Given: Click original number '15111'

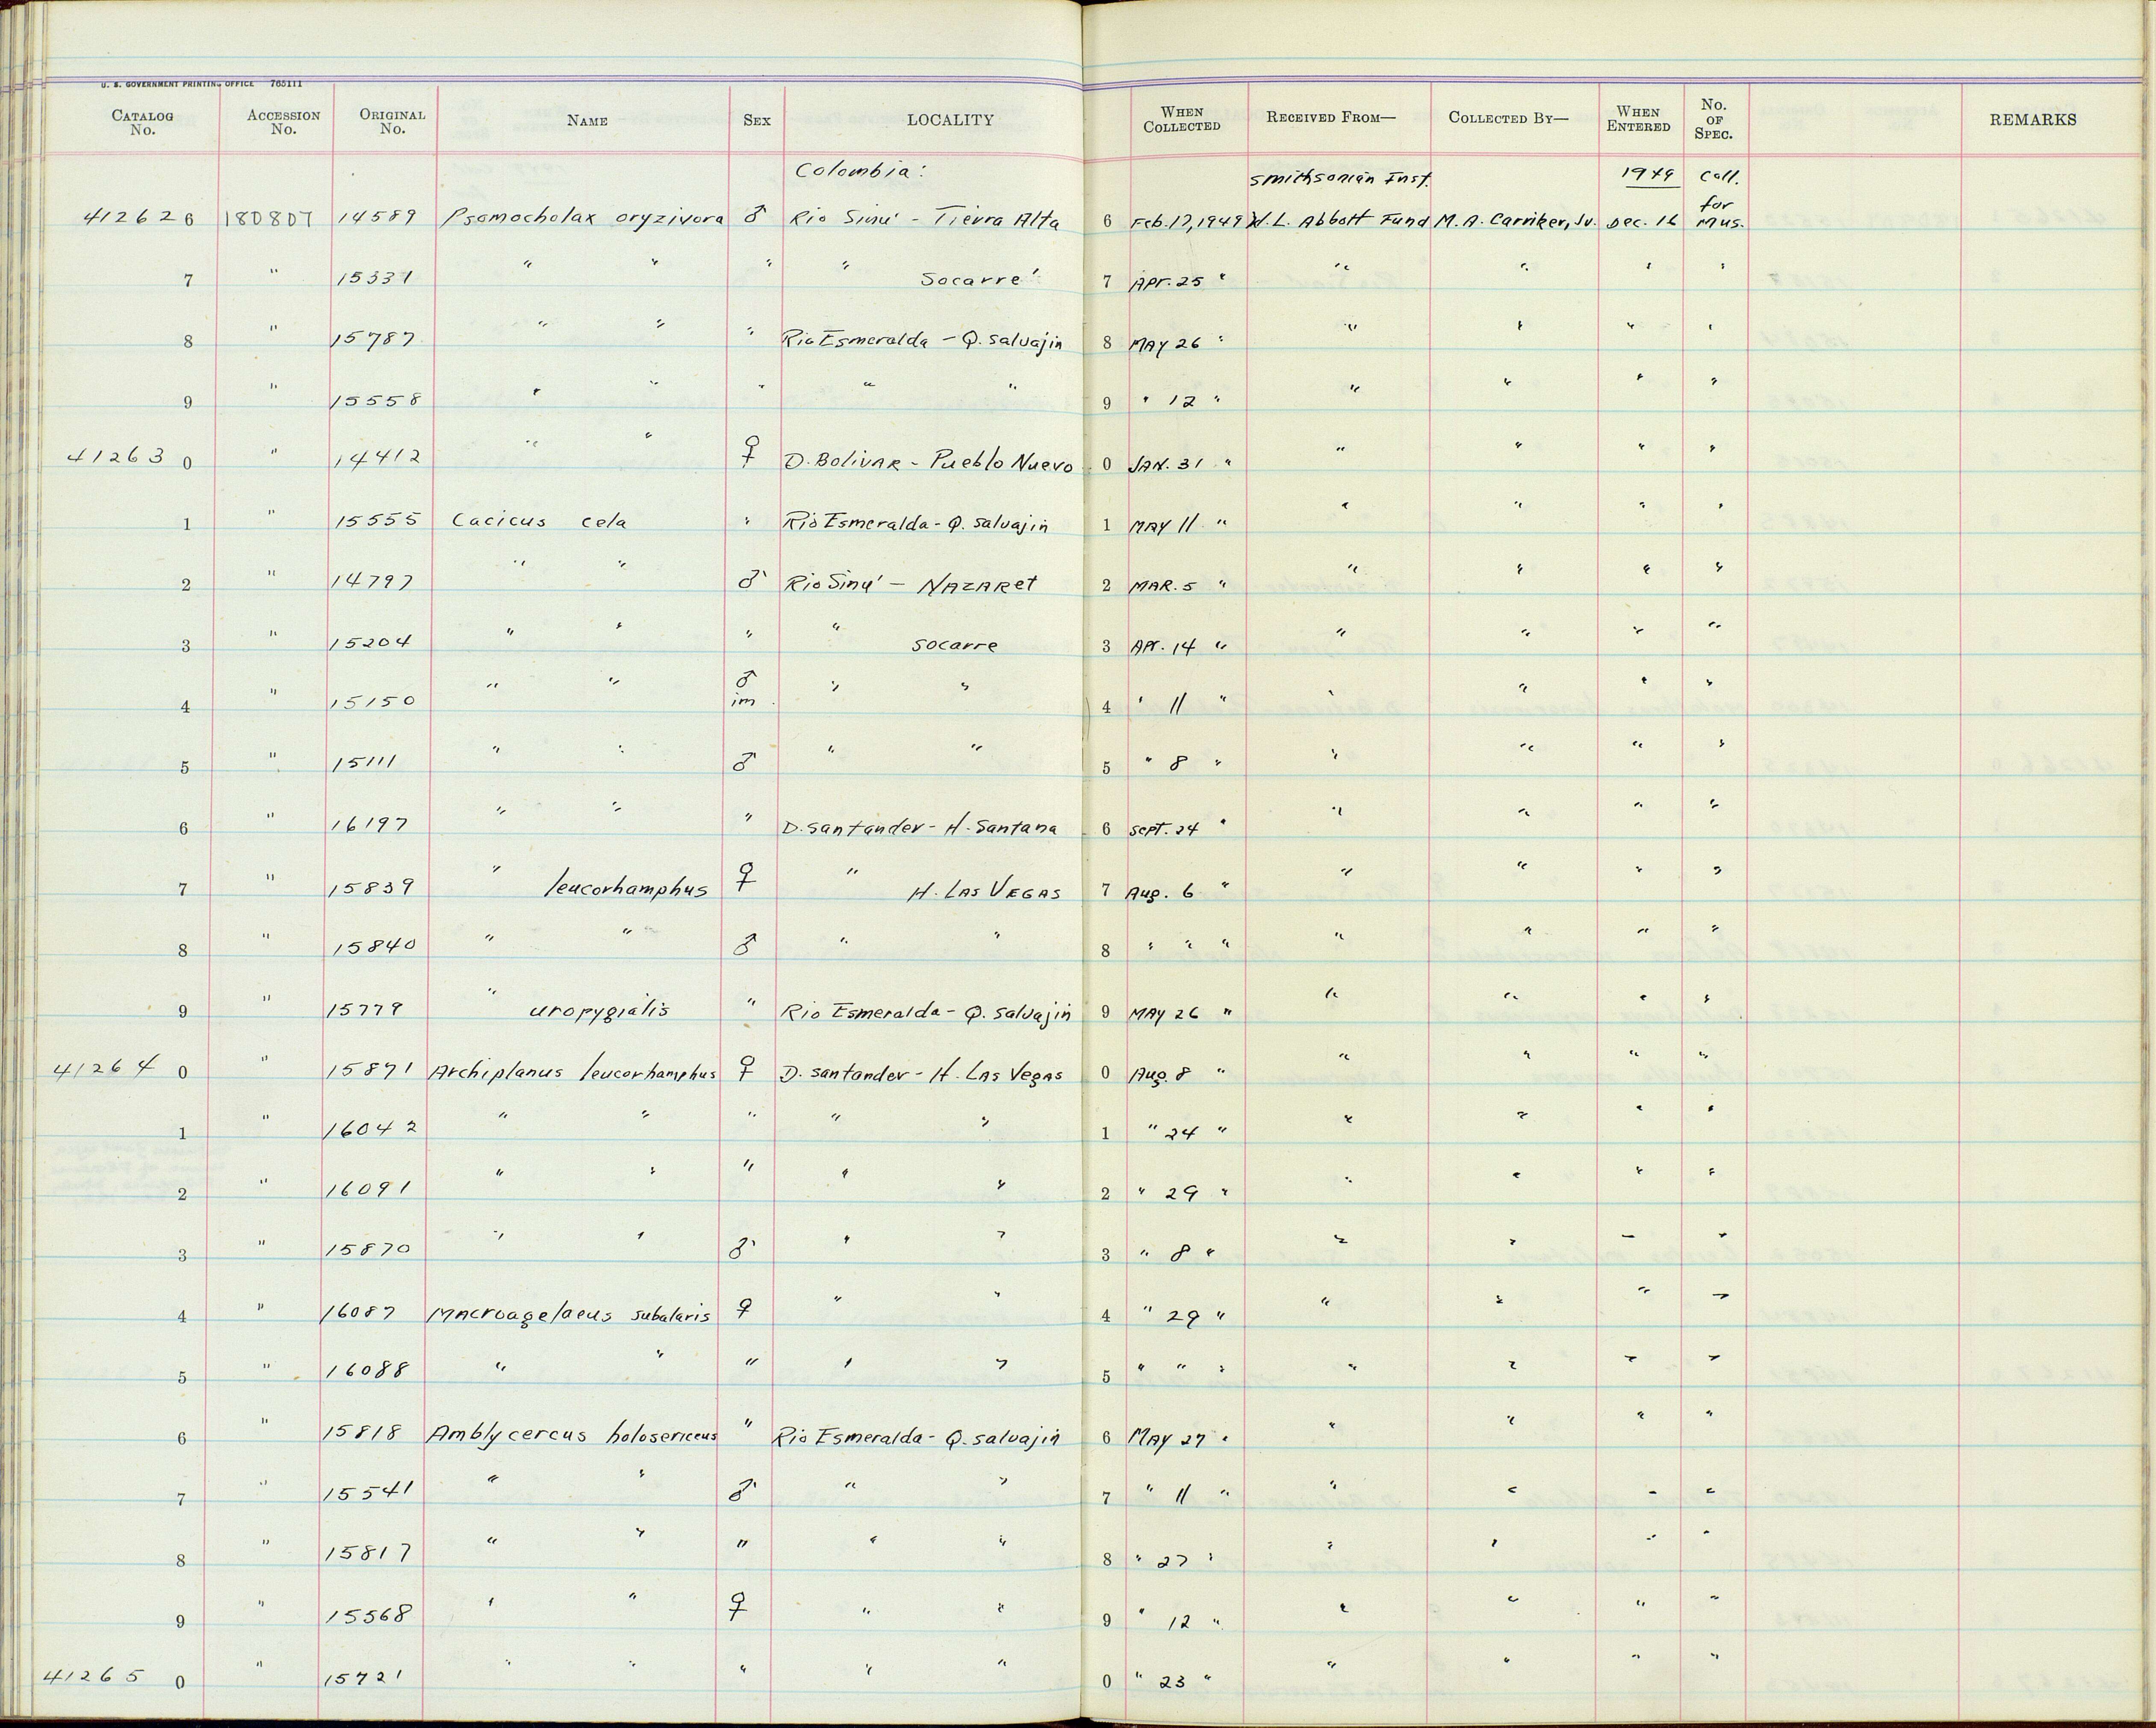Looking at the screenshot, I should [365, 763].
